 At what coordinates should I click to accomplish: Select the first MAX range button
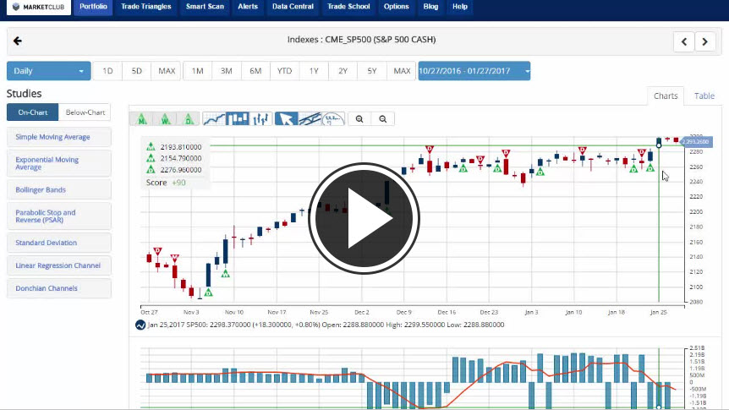pos(167,71)
